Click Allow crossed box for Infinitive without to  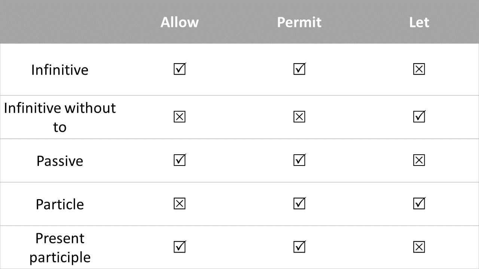point(180,117)
